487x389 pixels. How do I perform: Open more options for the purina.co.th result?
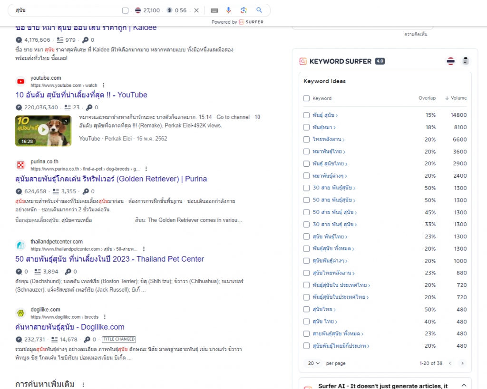[146, 169]
